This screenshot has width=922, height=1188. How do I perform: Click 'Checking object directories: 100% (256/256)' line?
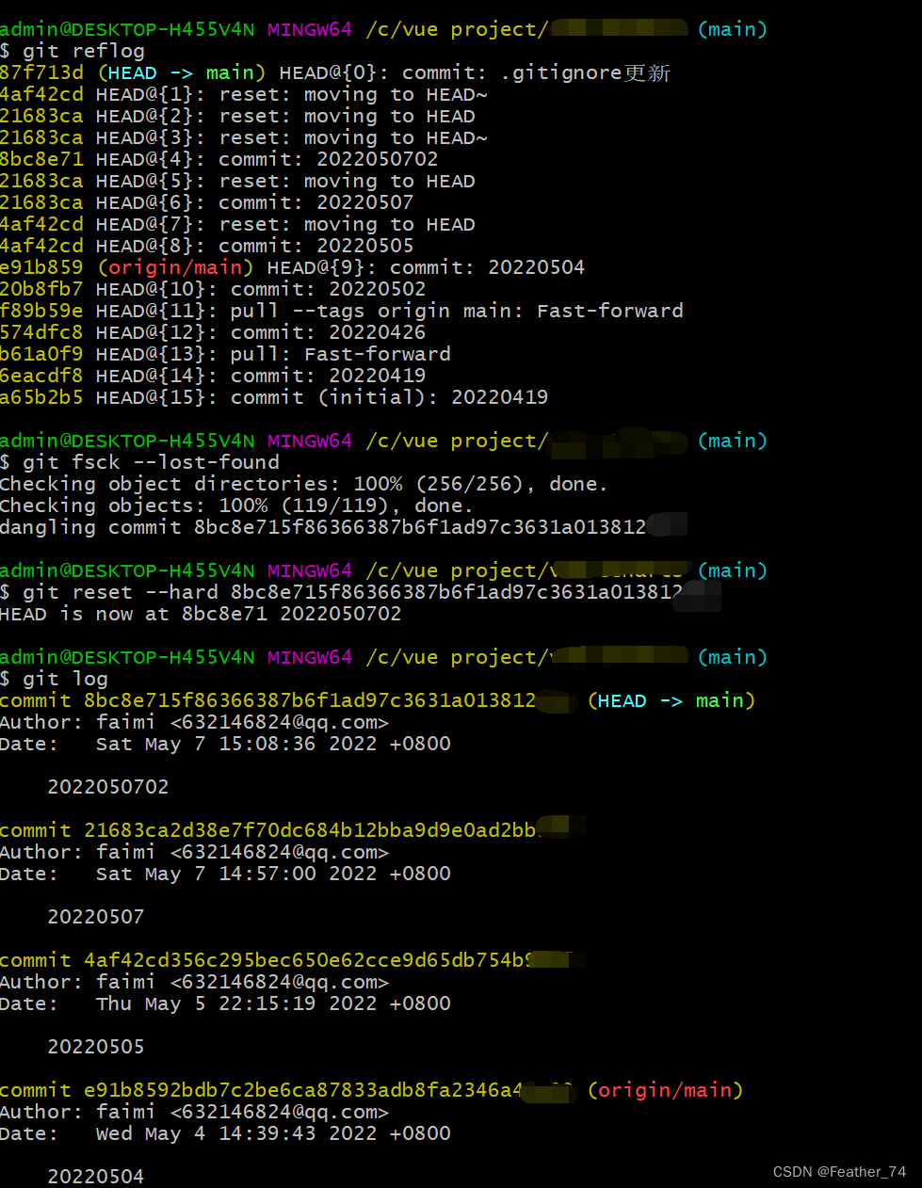pyautogui.click(x=304, y=484)
